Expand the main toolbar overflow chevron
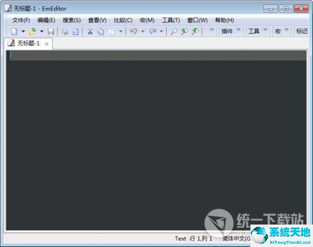 212,30
